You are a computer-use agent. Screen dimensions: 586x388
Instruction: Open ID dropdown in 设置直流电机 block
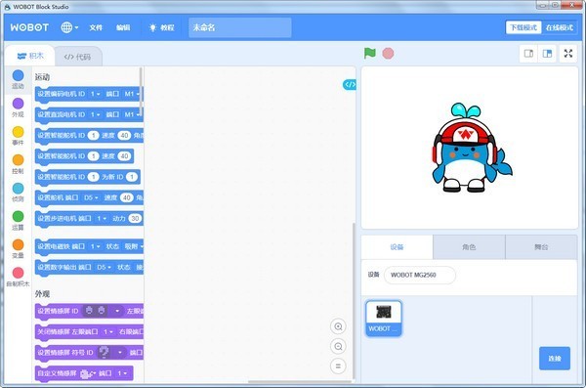click(x=96, y=114)
